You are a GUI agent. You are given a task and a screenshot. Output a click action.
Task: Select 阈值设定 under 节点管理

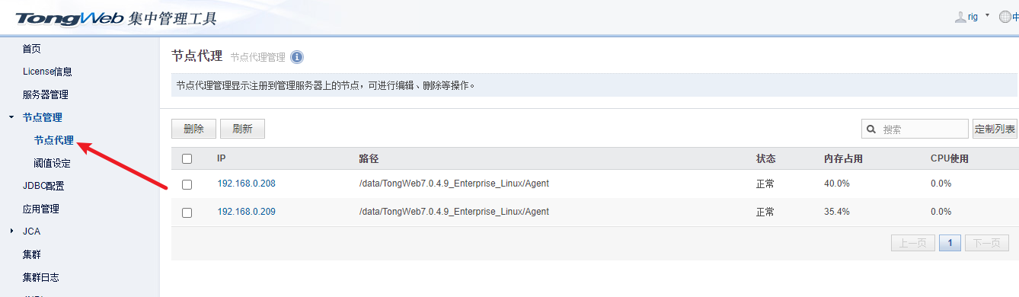pyautogui.click(x=52, y=163)
